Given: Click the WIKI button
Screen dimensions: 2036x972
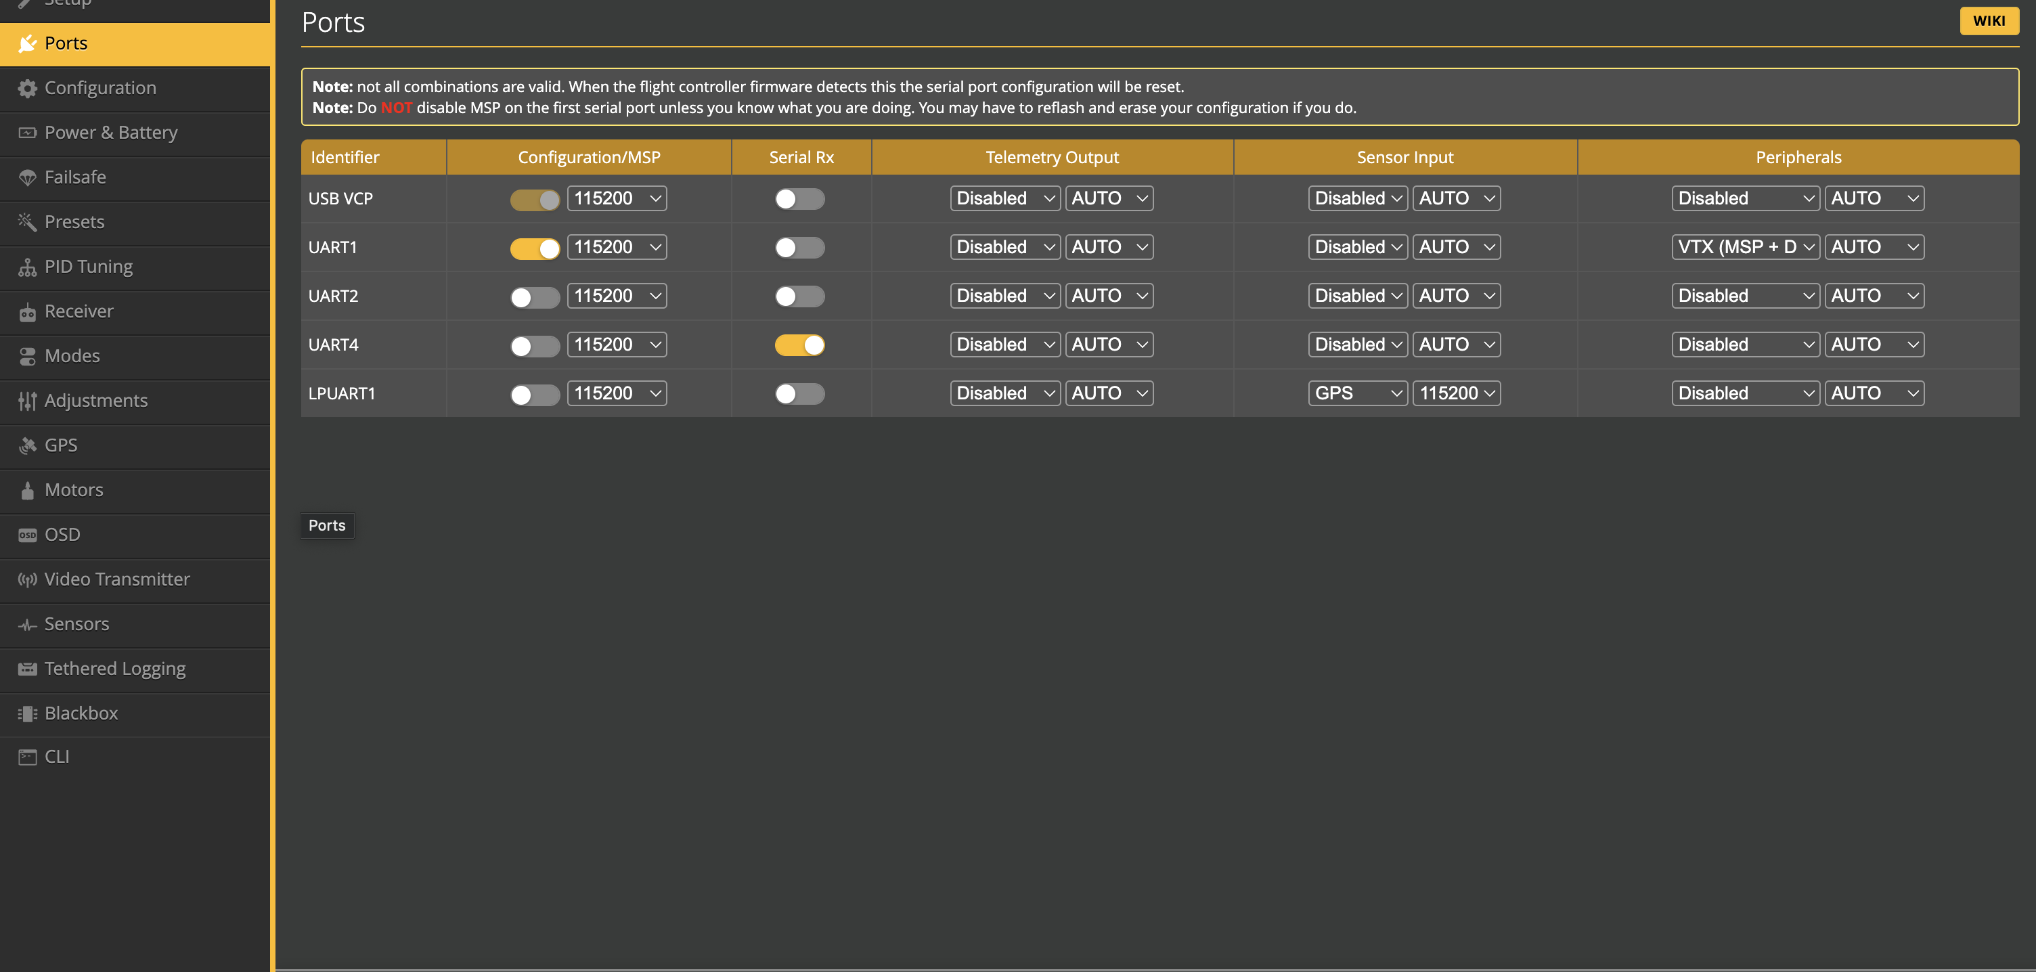Looking at the screenshot, I should 1988,22.
